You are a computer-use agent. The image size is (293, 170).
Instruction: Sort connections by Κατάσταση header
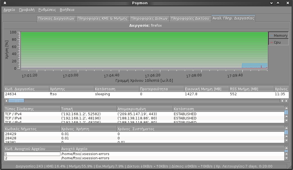pyautogui.click(x=228, y=109)
